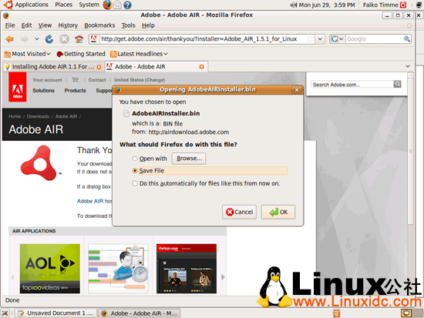Start the Google search with magnifier icon
The width and height of the screenshot is (424, 318).
click(407, 39)
